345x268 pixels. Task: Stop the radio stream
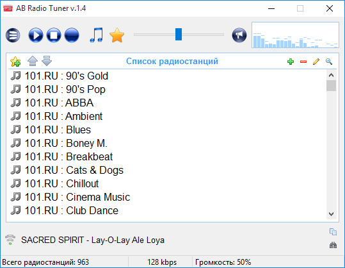pyautogui.click(x=54, y=35)
